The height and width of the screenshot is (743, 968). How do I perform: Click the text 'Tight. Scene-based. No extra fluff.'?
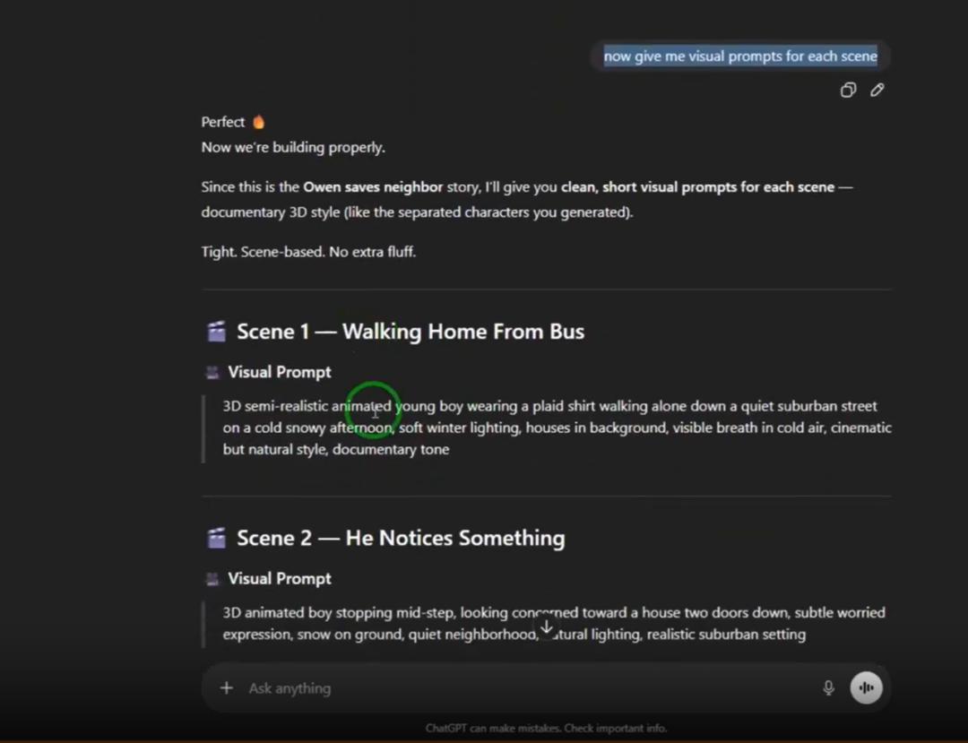click(308, 252)
